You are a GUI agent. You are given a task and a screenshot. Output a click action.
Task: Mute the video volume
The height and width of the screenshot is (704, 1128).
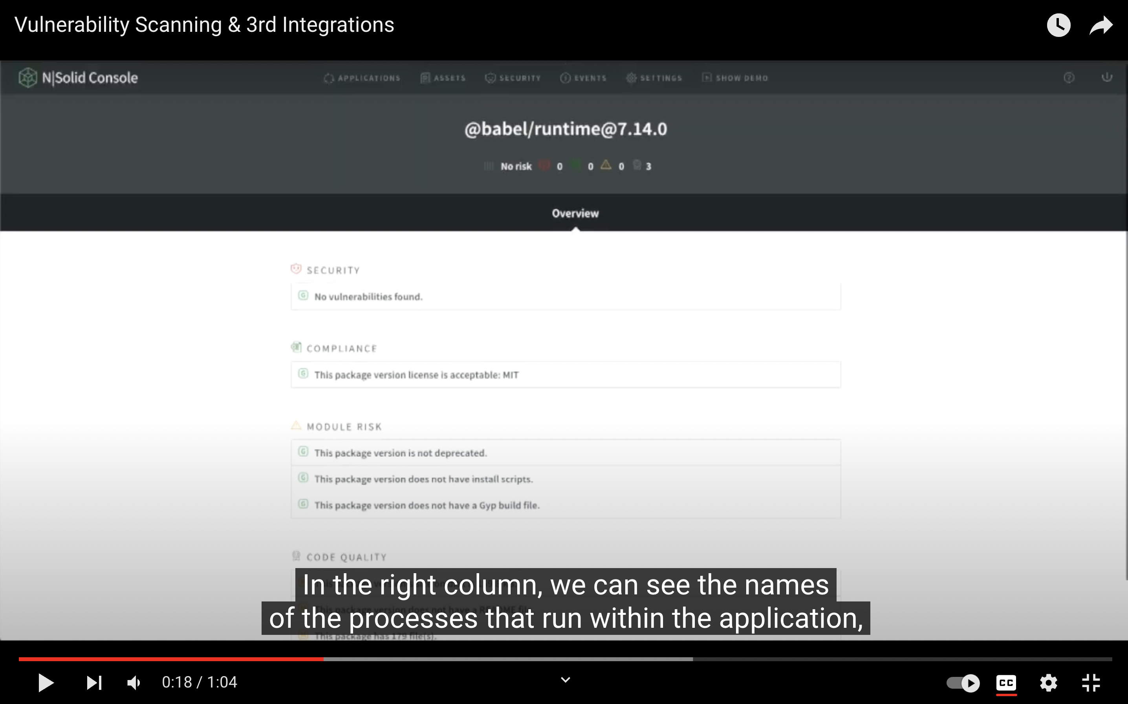point(134,682)
